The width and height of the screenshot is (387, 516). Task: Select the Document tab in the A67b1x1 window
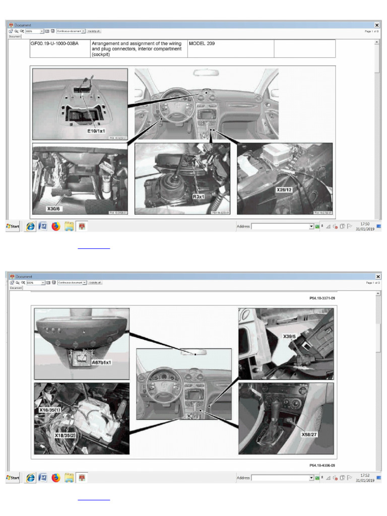point(16,288)
